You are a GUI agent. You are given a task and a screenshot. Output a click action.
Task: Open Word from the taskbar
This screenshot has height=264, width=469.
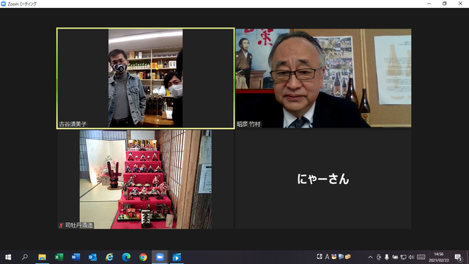[75, 257]
